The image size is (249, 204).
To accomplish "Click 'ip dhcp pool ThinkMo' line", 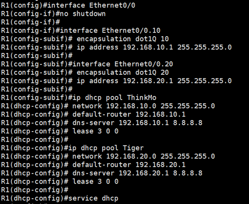I will coord(79,98).
